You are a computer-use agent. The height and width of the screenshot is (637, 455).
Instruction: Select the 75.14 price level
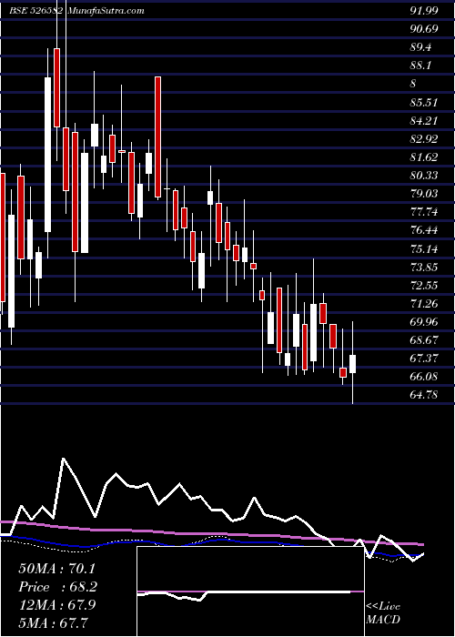424,248
